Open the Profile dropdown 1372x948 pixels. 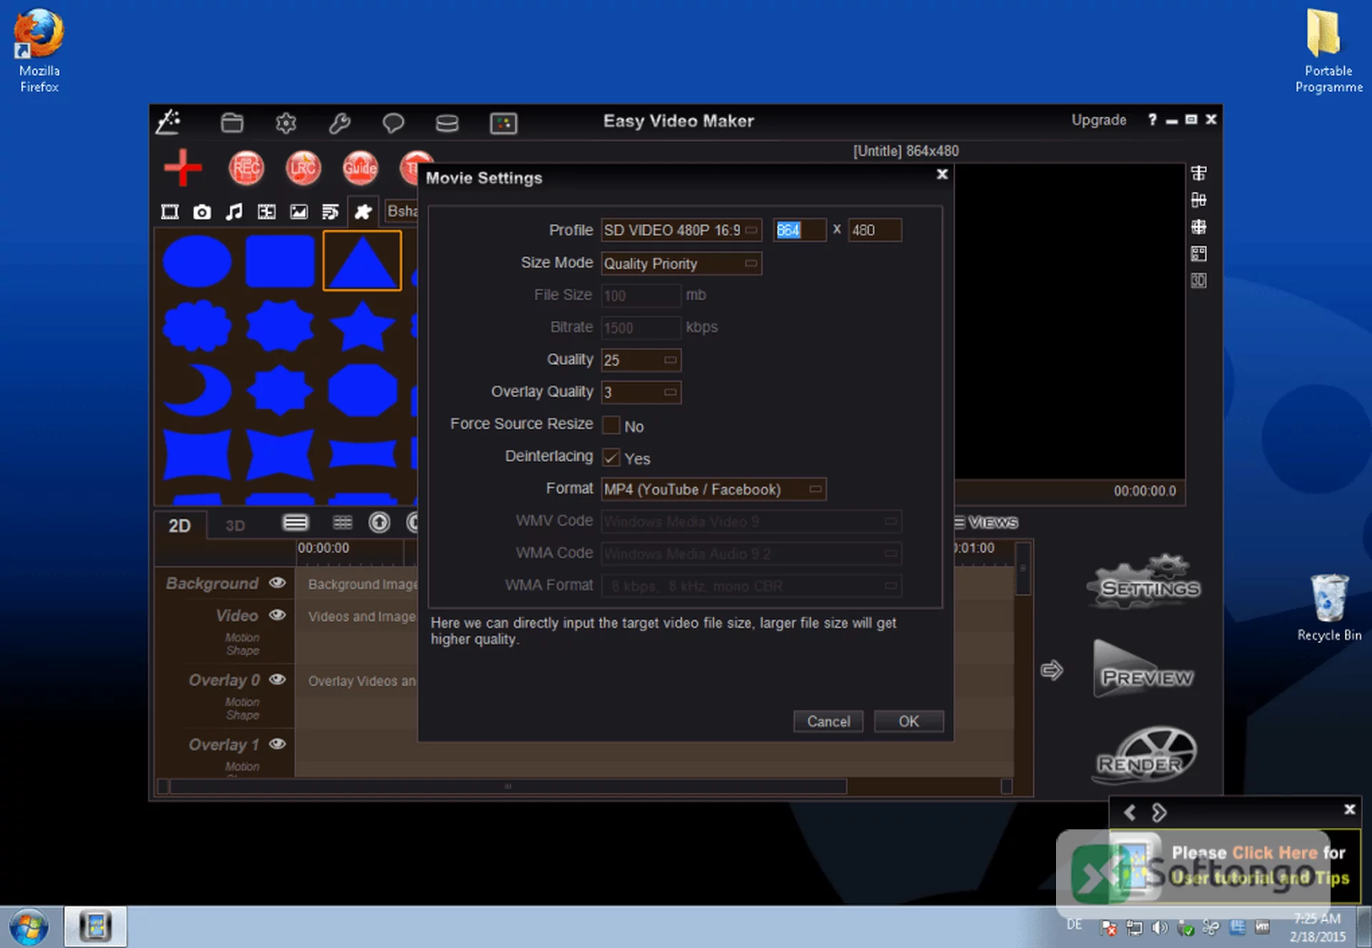click(x=681, y=230)
